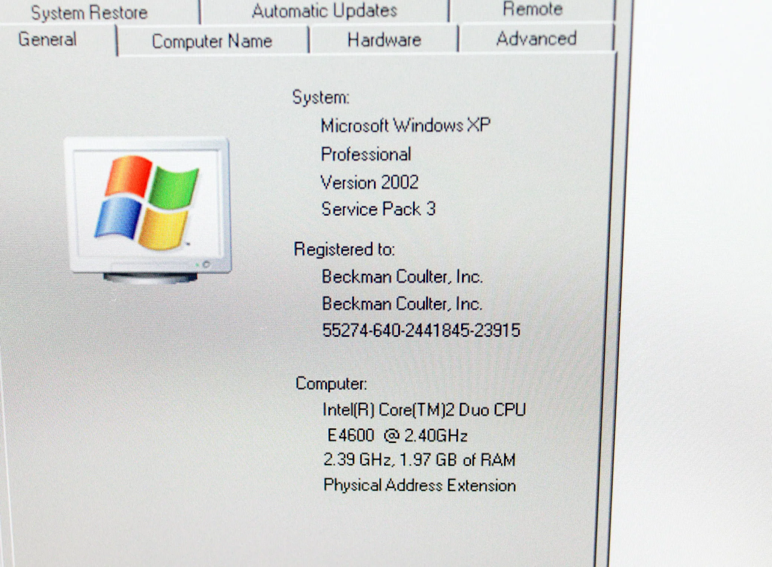Screen dimensions: 772x567
Task: Click the 'Service Pack 3' text
Action: pos(378,209)
